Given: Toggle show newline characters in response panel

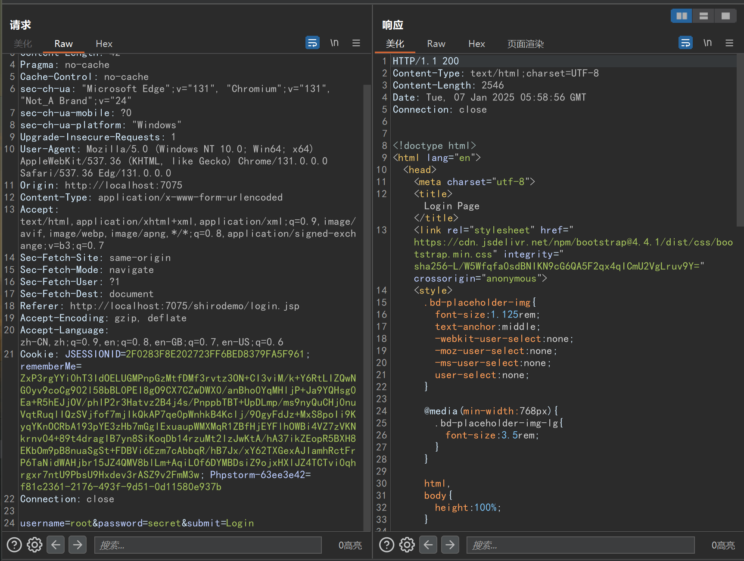Looking at the screenshot, I should click(707, 43).
